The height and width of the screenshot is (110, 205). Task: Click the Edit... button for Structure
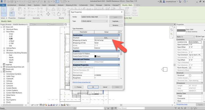pyautogui.click(x=106, y=38)
